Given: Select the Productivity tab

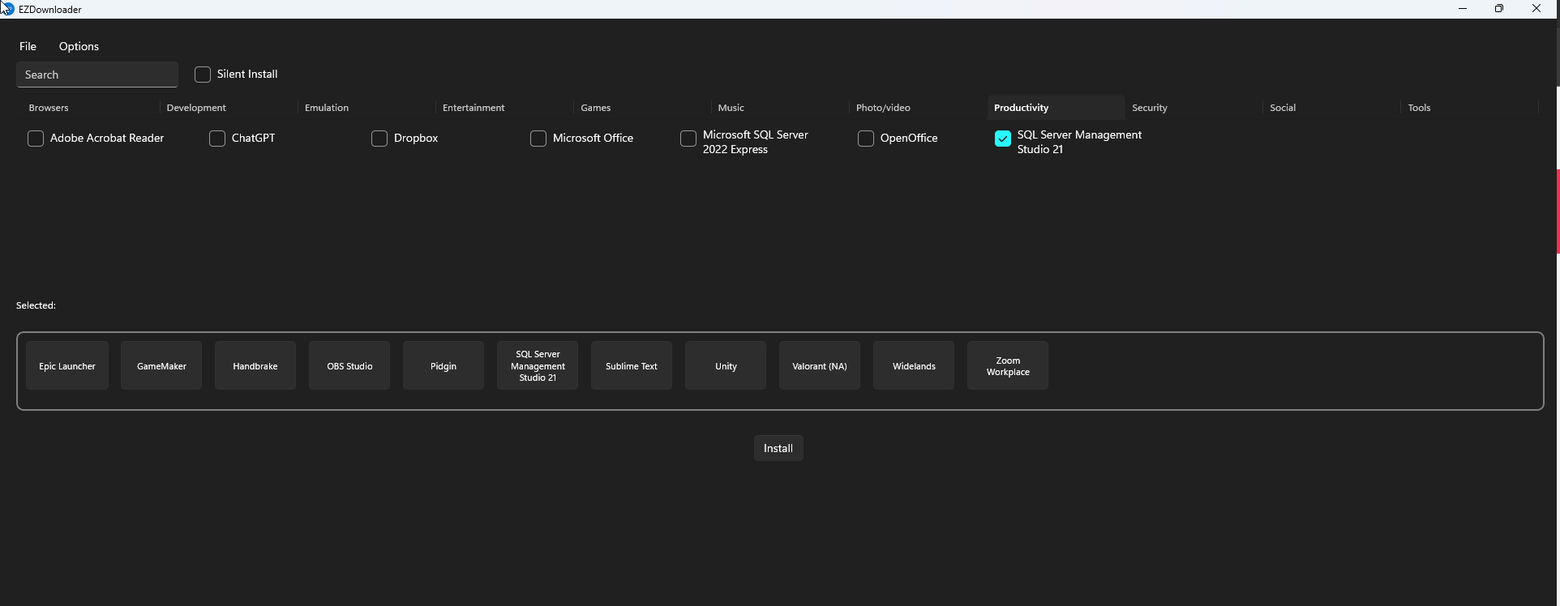Looking at the screenshot, I should (x=1056, y=108).
